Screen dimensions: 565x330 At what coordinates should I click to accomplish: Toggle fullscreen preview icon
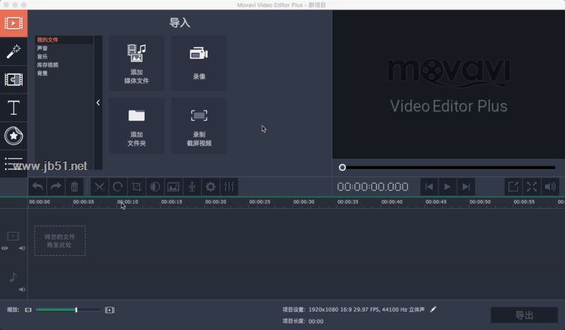pyautogui.click(x=532, y=187)
